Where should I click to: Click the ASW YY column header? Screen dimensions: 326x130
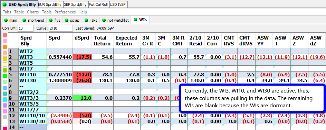click(264, 41)
